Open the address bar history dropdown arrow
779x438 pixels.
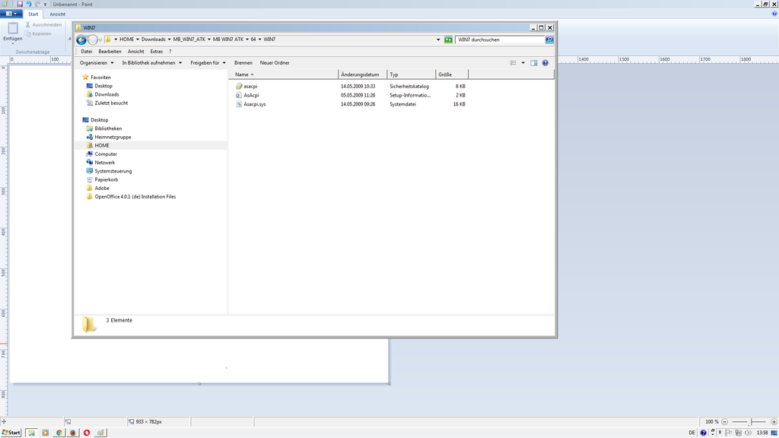[x=438, y=40]
